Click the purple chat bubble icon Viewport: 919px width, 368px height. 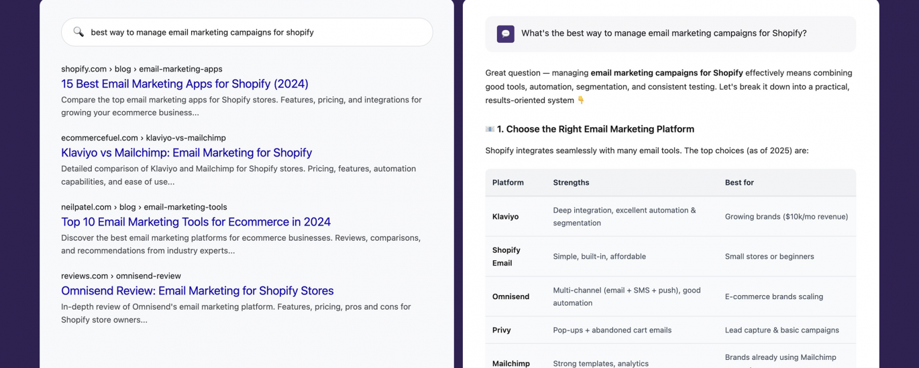click(x=506, y=33)
